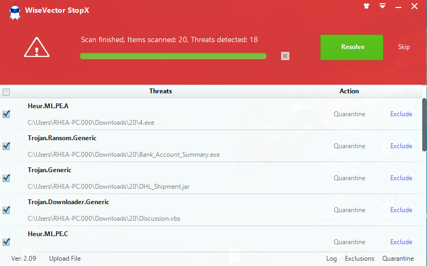Image resolution: width=427 pixels, height=266 pixels.
Task: Open the skin theme shirt icon
Action: (x=367, y=6)
